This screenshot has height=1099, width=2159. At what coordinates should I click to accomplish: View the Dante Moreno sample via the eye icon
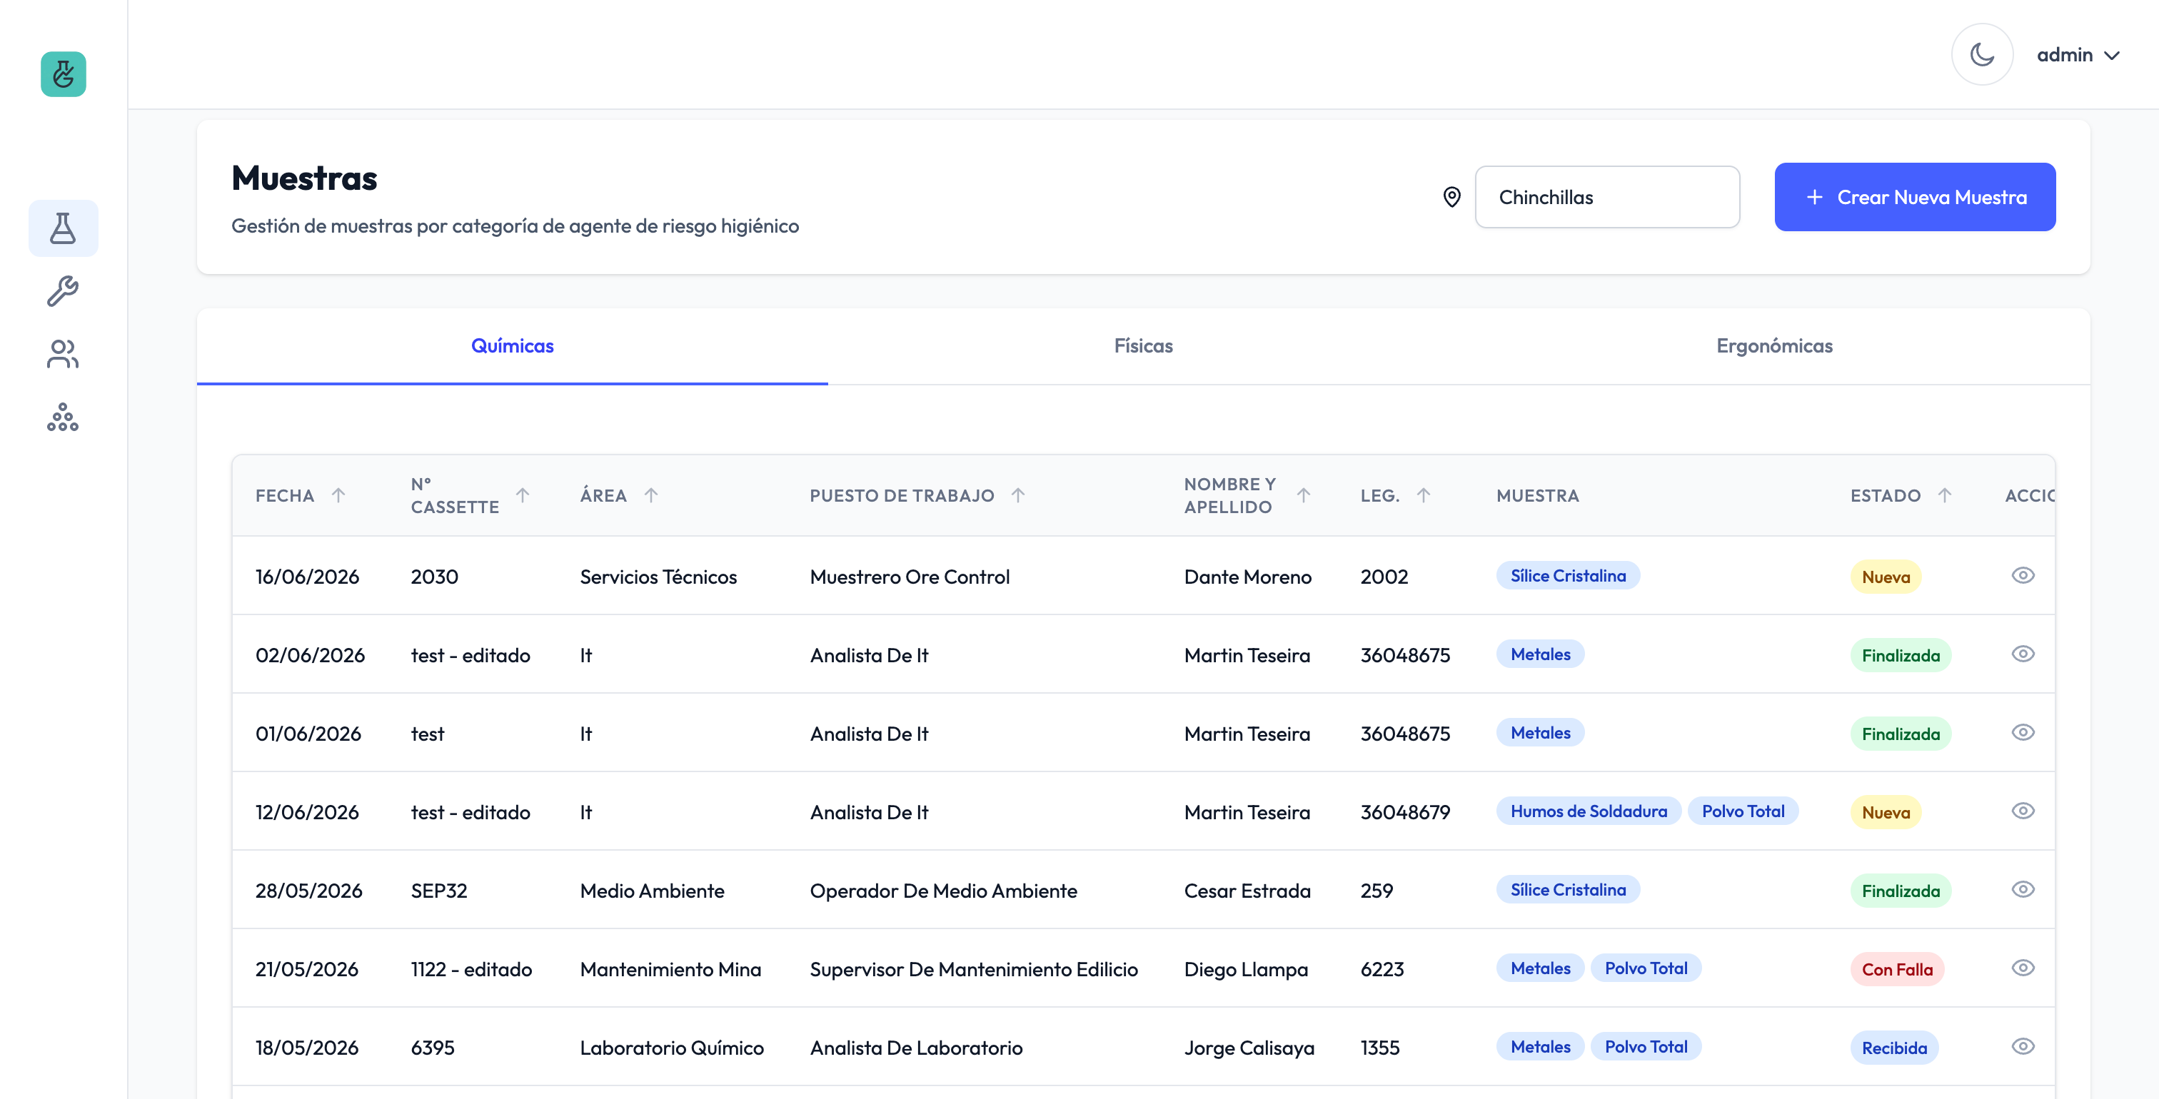[x=2023, y=575]
